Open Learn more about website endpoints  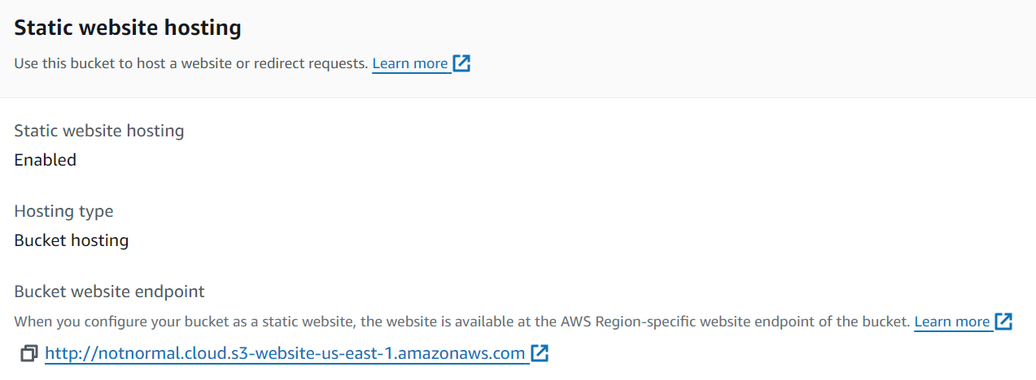[951, 322]
